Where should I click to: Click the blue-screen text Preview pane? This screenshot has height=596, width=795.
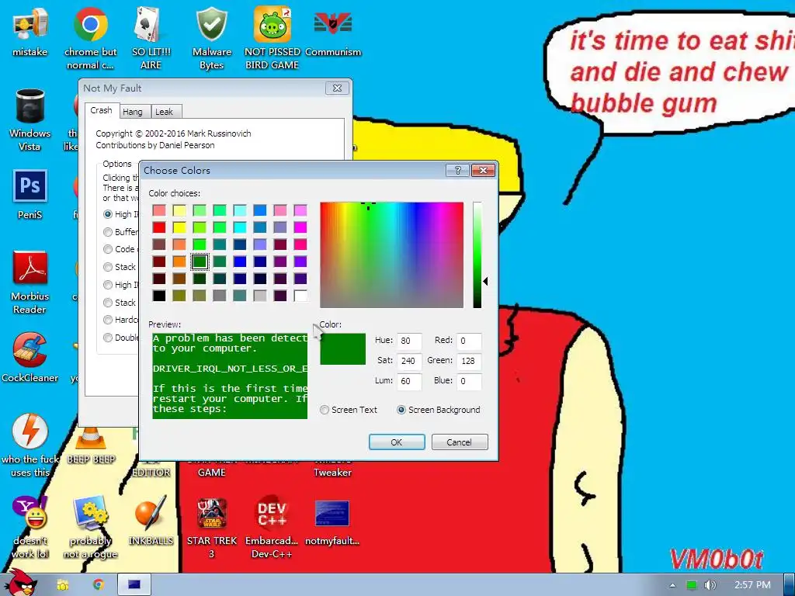pyautogui.click(x=230, y=376)
